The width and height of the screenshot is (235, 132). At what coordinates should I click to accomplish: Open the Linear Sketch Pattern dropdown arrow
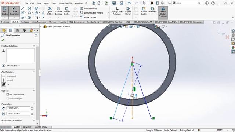point(108,13)
